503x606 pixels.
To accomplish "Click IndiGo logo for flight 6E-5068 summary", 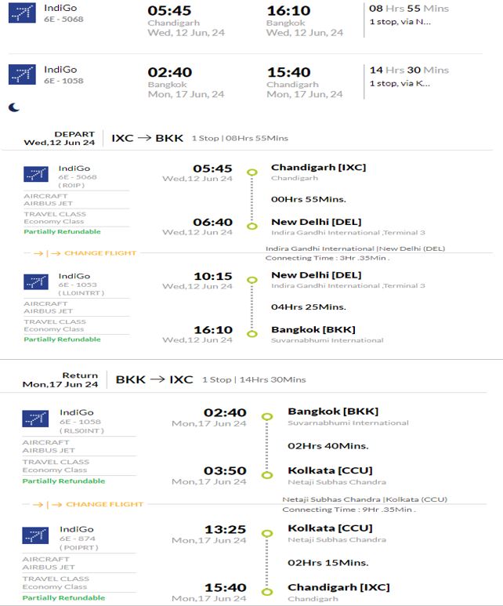I will point(22,13).
